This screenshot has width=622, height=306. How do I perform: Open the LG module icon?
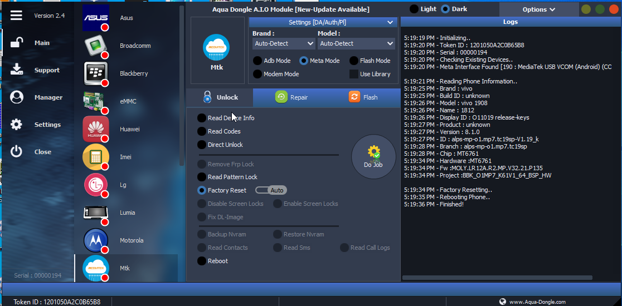pos(95,185)
